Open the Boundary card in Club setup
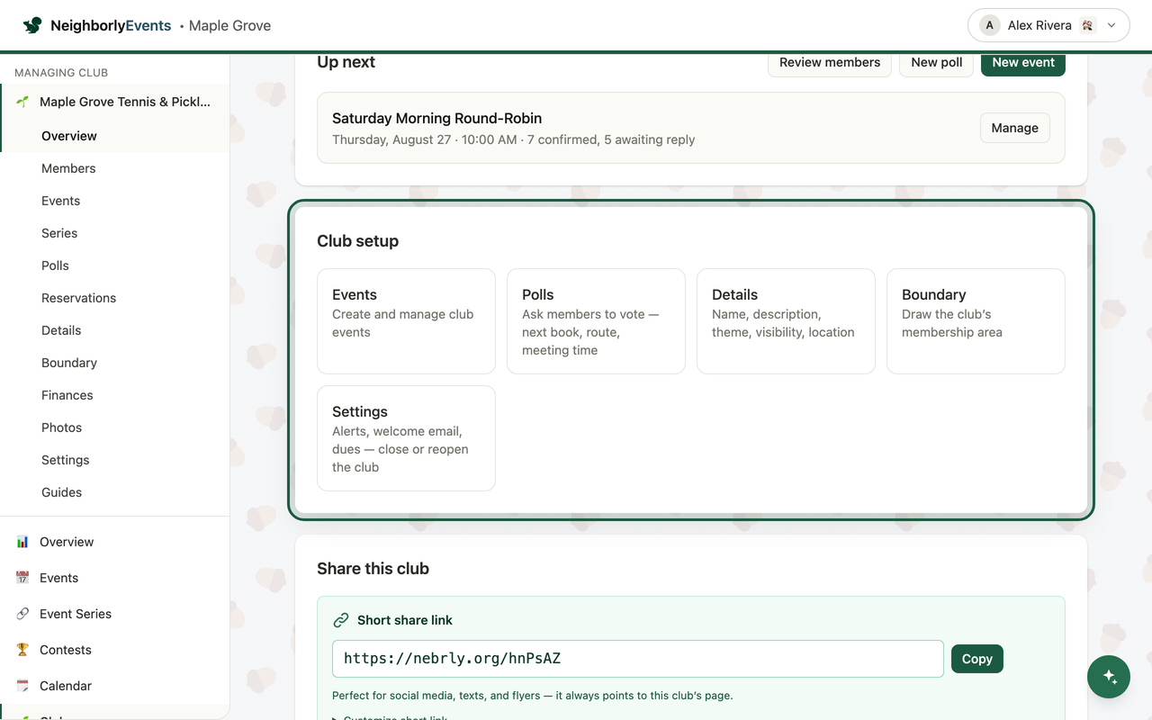1152x720 pixels. tap(976, 321)
